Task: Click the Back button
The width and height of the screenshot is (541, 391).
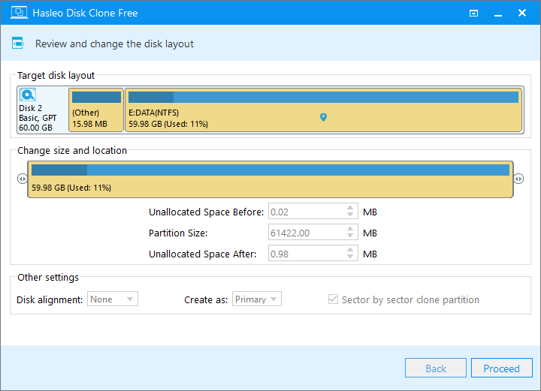Action: pos(436,368)
